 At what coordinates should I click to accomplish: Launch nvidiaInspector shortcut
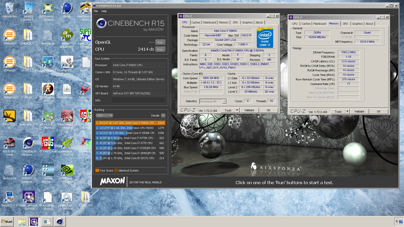pos(67,146)
